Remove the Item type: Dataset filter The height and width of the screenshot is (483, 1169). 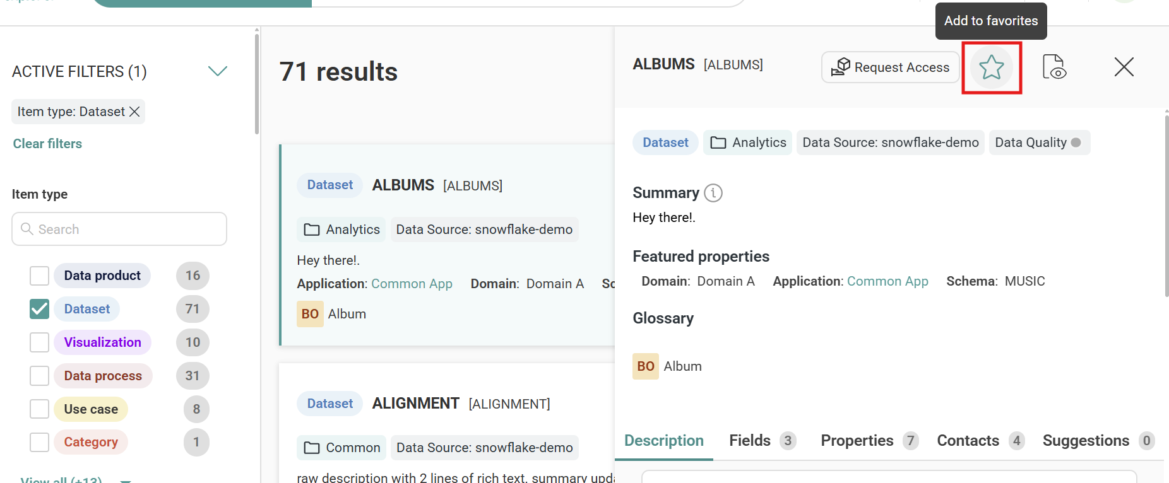pyautogui.click(x=134, y=112)
